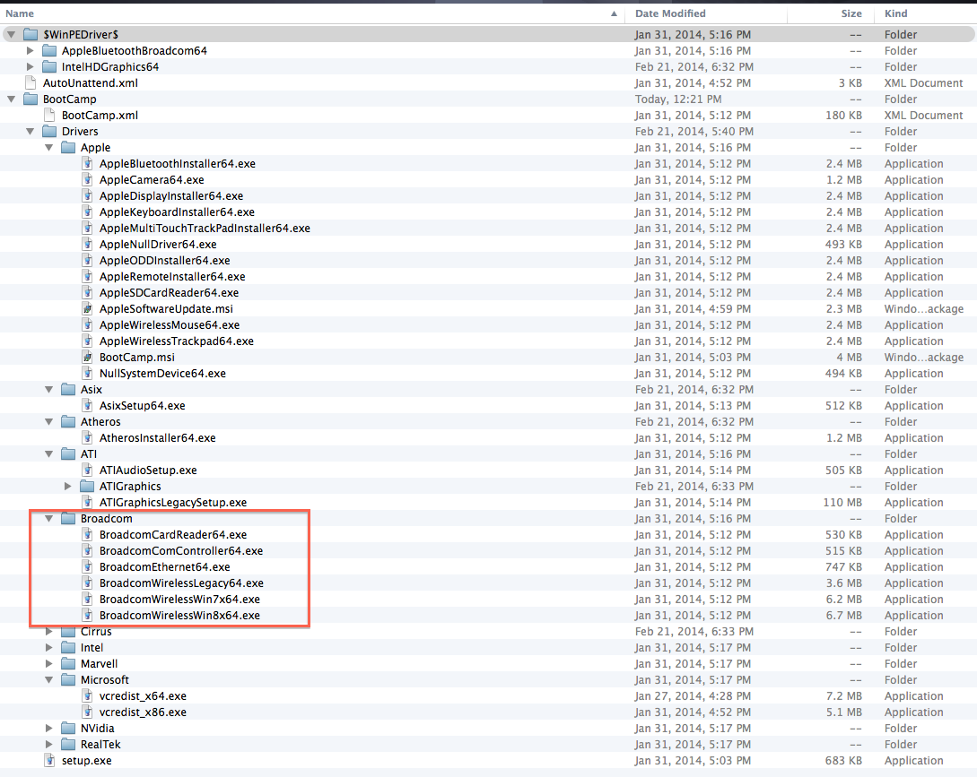Click the AppleNullDriver64.exe file icon

(x=88, y=245)
